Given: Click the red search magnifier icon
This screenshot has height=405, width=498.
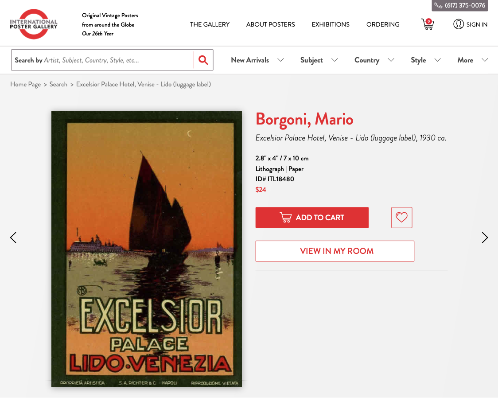Looking at the screenshot, I should point(203,60).
